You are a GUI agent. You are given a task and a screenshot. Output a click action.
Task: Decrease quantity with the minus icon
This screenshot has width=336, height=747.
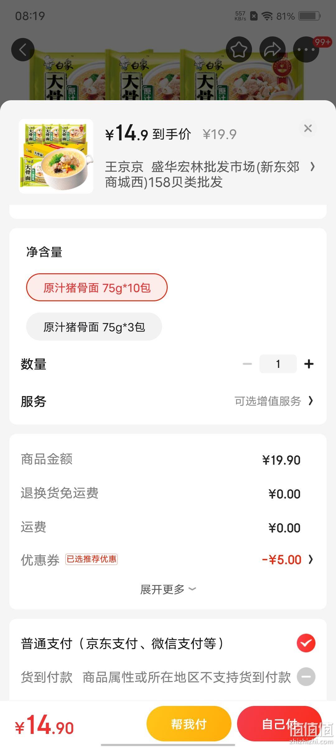(247, 364)
